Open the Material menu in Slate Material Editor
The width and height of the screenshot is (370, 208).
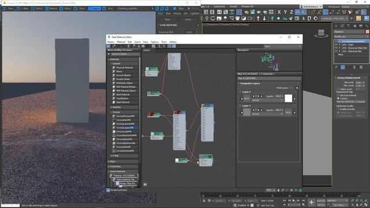point(121,42)
